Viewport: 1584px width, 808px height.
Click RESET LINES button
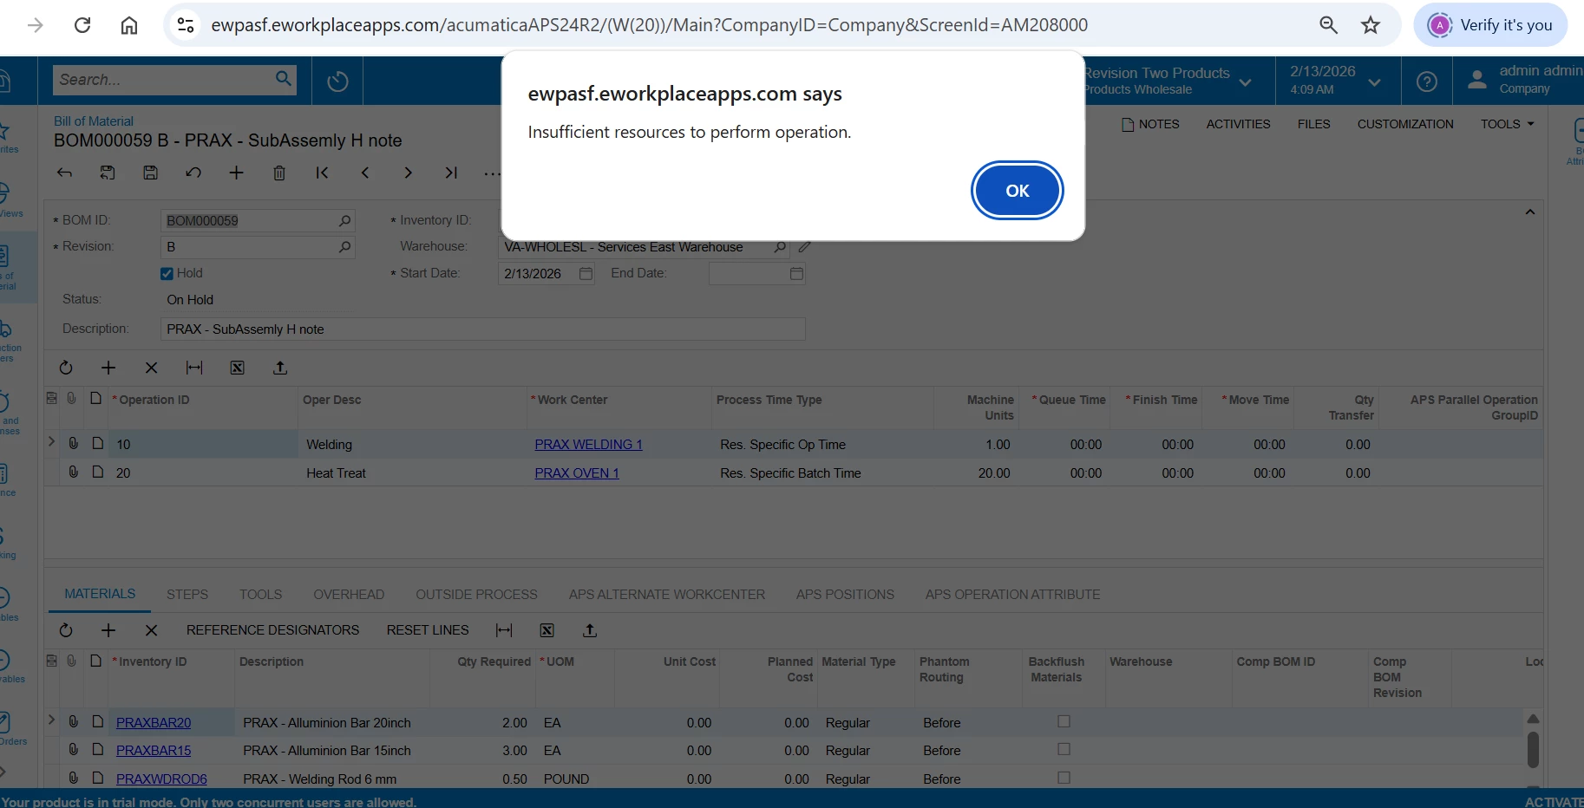click(428, 630)
